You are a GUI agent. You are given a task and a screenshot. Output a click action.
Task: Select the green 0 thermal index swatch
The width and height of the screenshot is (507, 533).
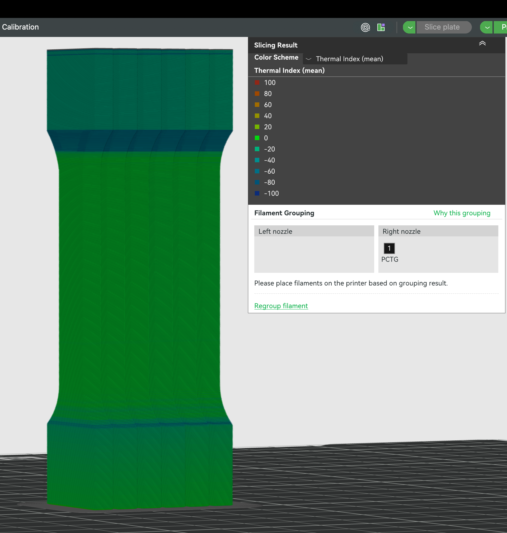[x=257, y=138]
